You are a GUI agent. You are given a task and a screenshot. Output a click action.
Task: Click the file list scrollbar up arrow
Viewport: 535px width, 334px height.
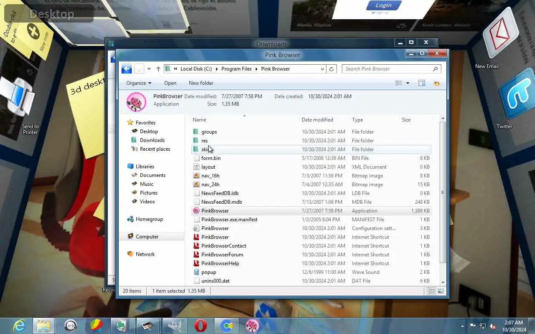tap(443, 119)
